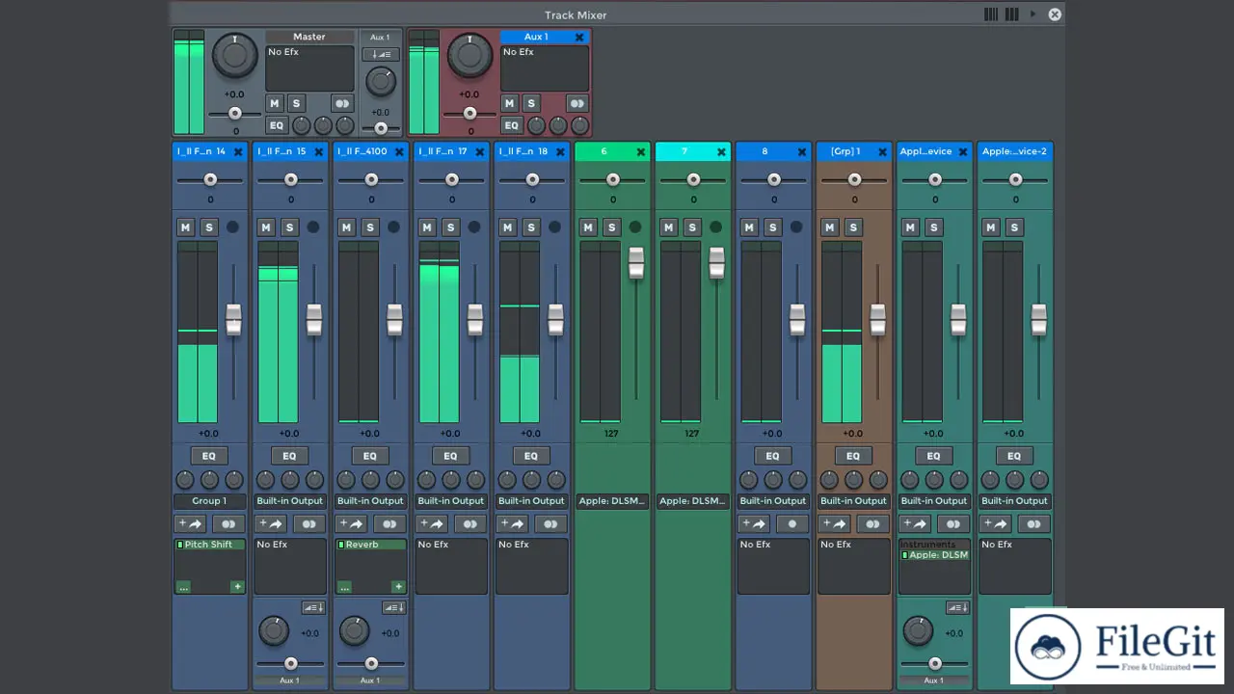Open narrow strip view icon in title bar
Viewport: 1234px width, 694px height.
point(991,14)
